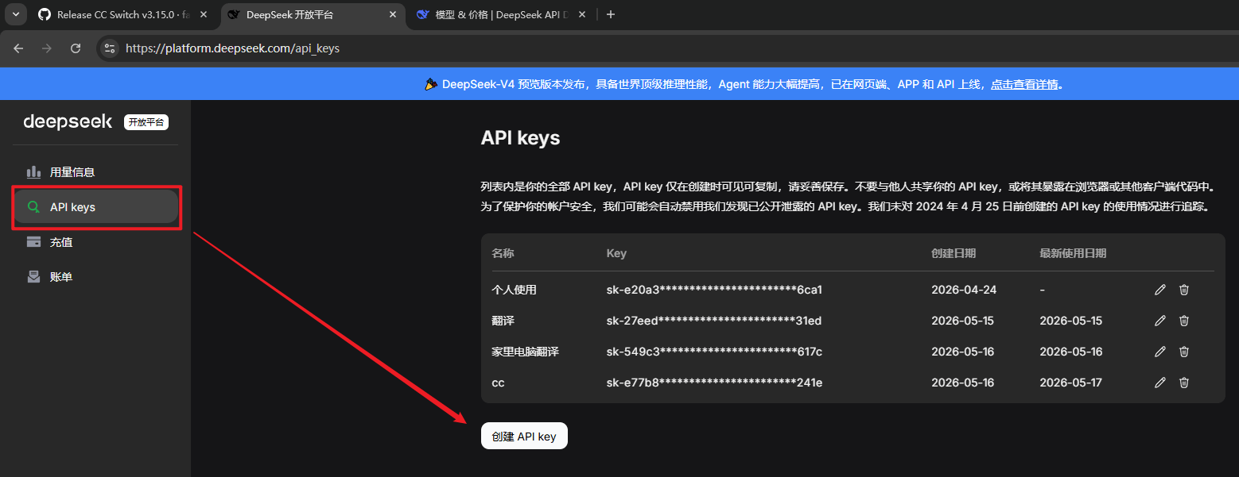Open 账单 page in sidebar
Image resolution: width=1239 pixels, height=477 pixels.
tap(95, 277)
